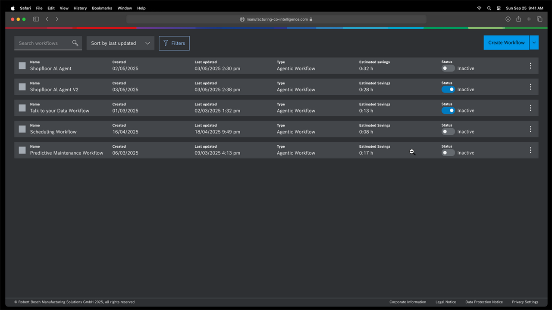Screen dimensions: 552x310
Task: Tick the Scheduling Workflow checkbox
Action: (22, 129)
